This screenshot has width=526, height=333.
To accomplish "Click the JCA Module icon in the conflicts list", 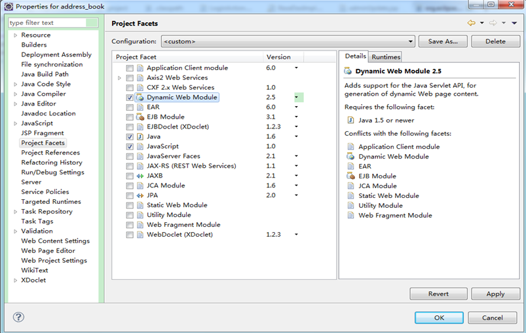I will pyautogui.click(x=350, y=186).
